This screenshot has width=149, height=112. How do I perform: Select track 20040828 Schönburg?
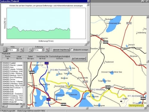13,71
